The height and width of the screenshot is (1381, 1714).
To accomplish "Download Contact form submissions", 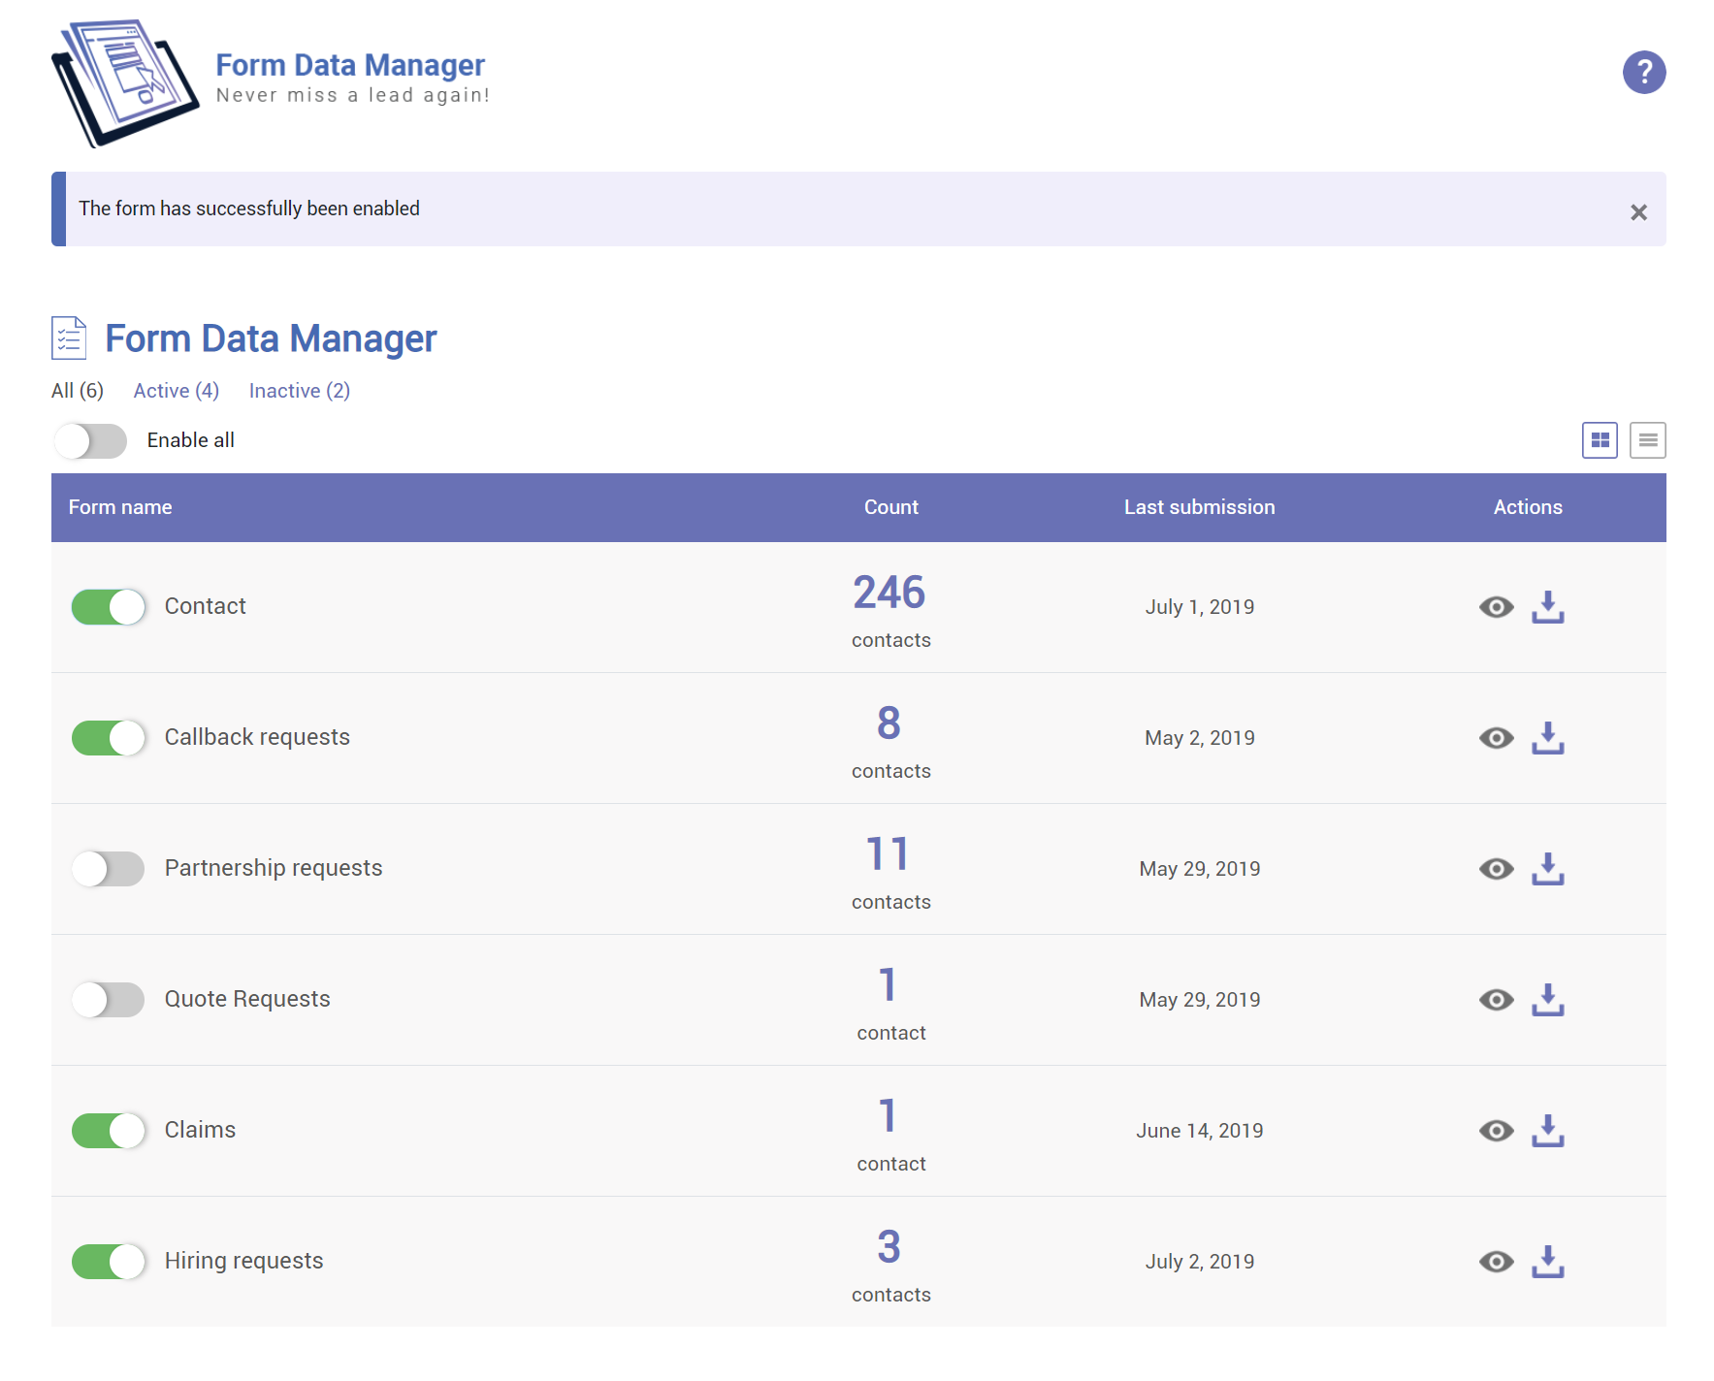I will tap(1547, 607).
